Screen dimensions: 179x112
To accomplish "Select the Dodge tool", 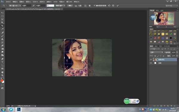I will pyautogui.click(x=2, y=55).
